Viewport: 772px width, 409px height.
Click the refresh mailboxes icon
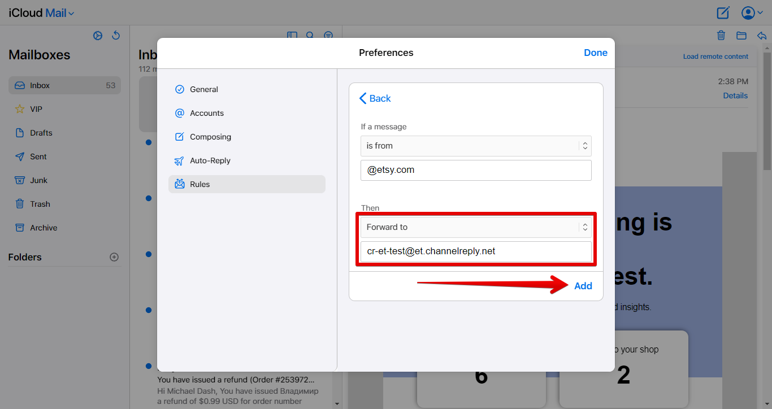pos(116,36)
